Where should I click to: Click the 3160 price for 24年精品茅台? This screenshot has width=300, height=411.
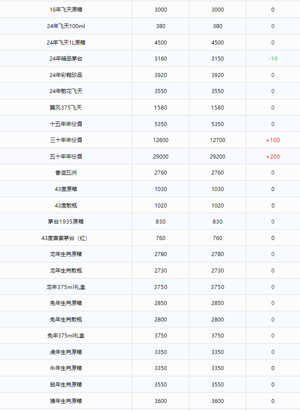160,59
